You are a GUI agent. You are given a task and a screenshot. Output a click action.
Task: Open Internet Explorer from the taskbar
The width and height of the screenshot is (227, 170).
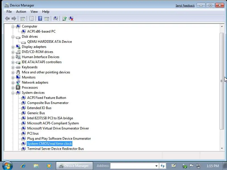pos(23,166)
